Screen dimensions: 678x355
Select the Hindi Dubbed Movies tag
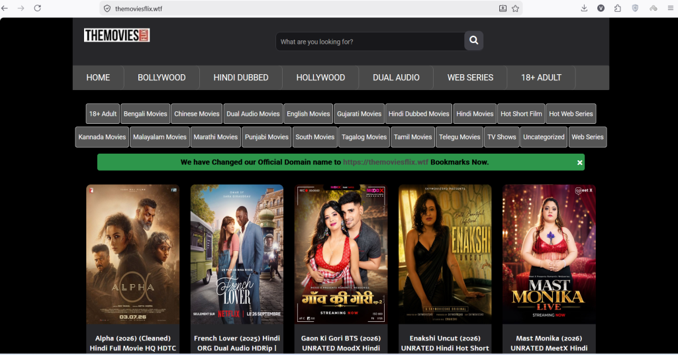pos(418,114)
